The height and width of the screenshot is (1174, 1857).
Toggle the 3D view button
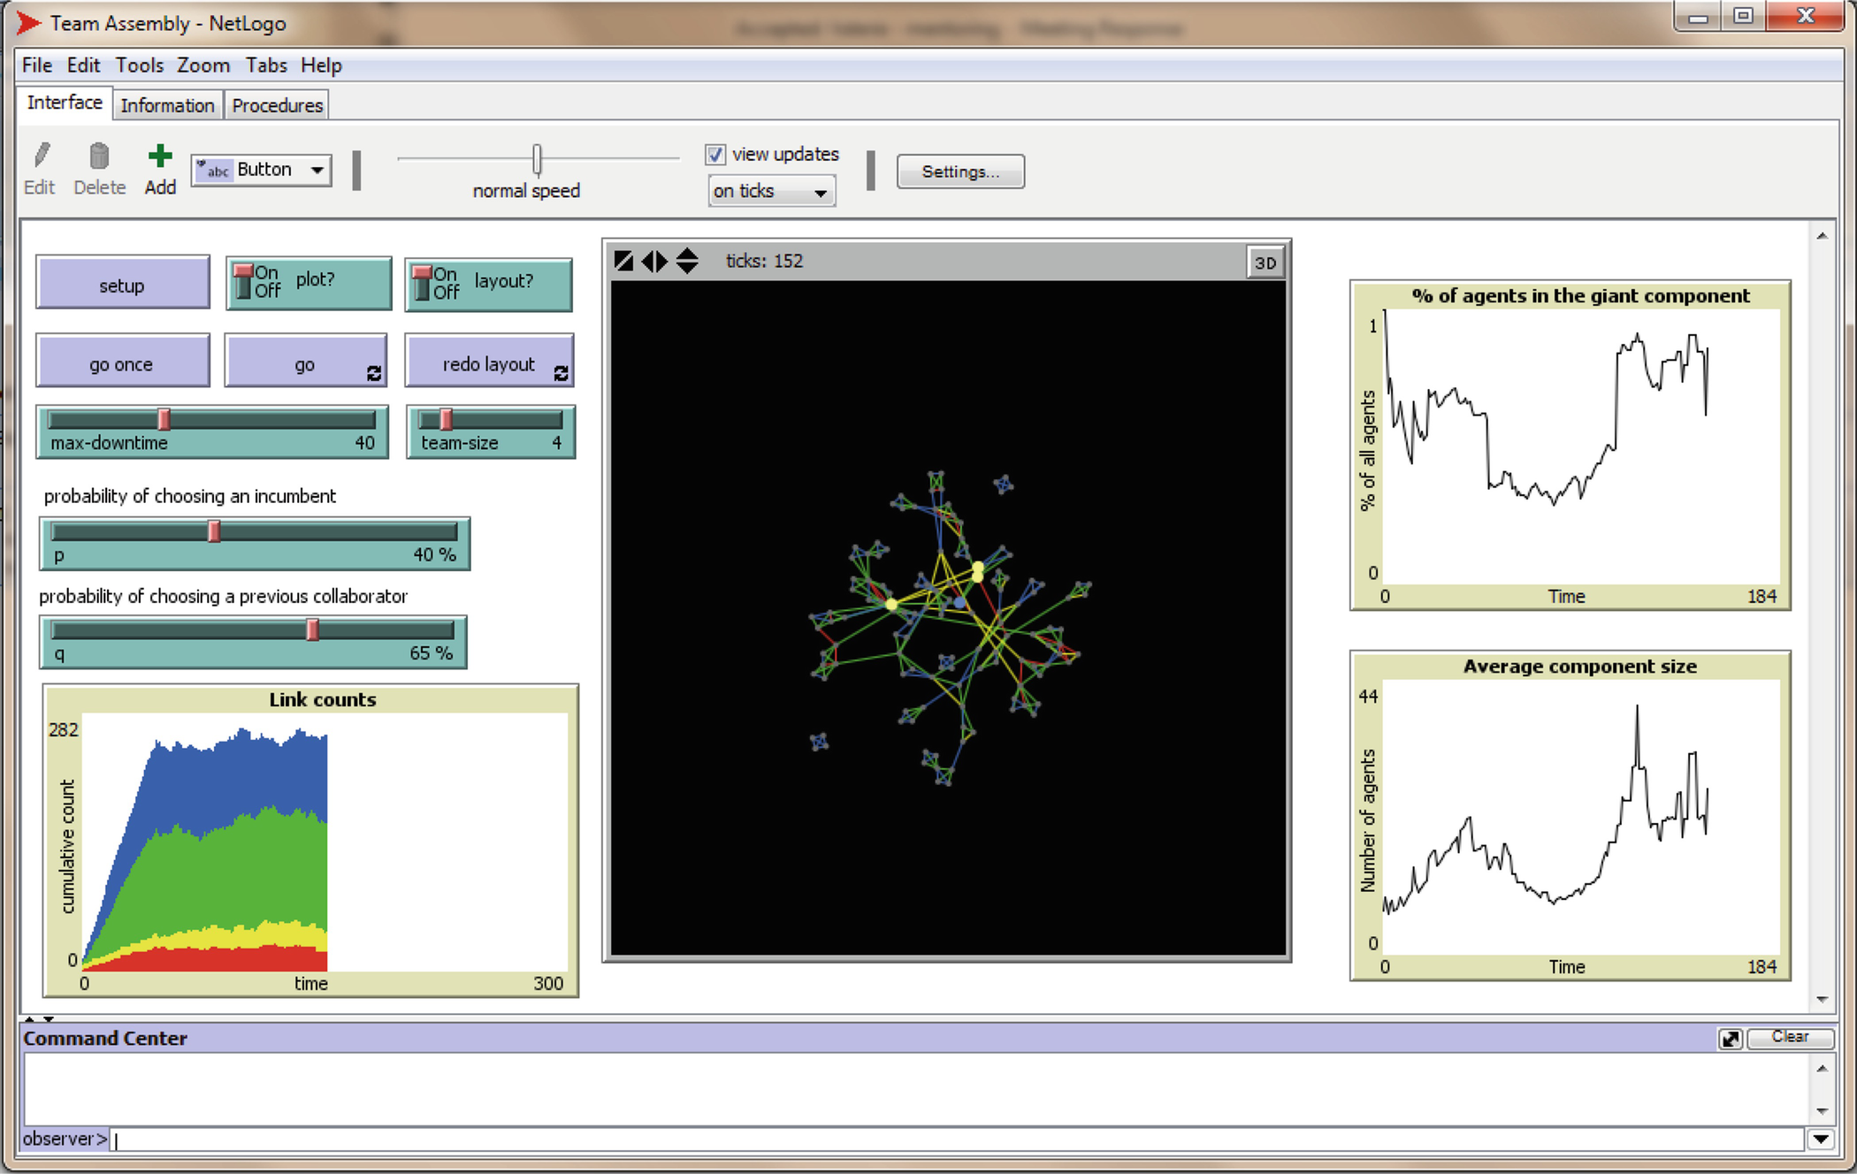(1265, 263)
